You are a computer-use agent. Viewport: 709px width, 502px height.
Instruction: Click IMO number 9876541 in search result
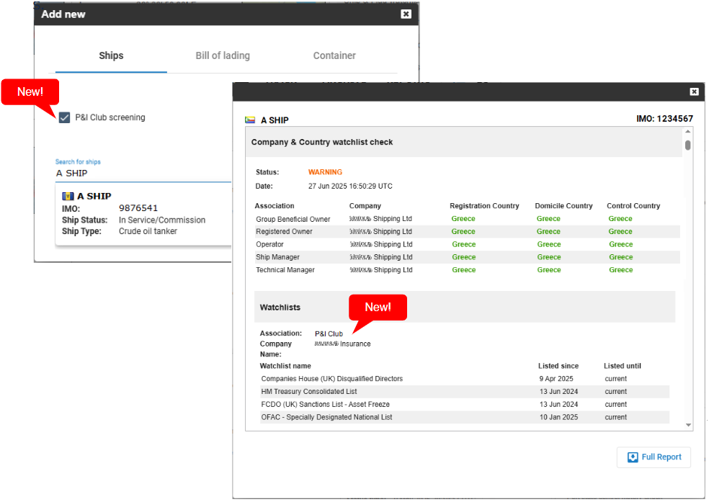138,208
